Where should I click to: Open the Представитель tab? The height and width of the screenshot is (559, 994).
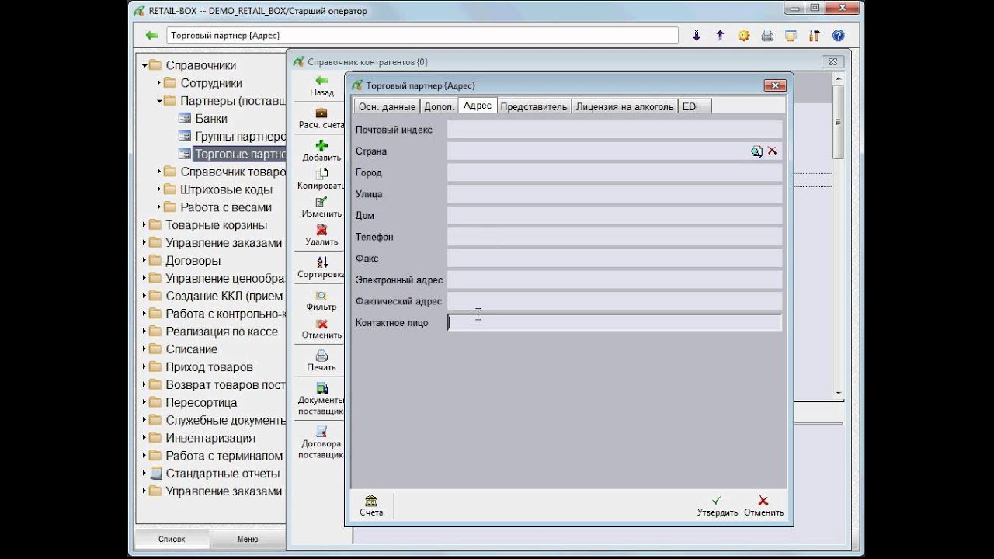pos(533,106)
